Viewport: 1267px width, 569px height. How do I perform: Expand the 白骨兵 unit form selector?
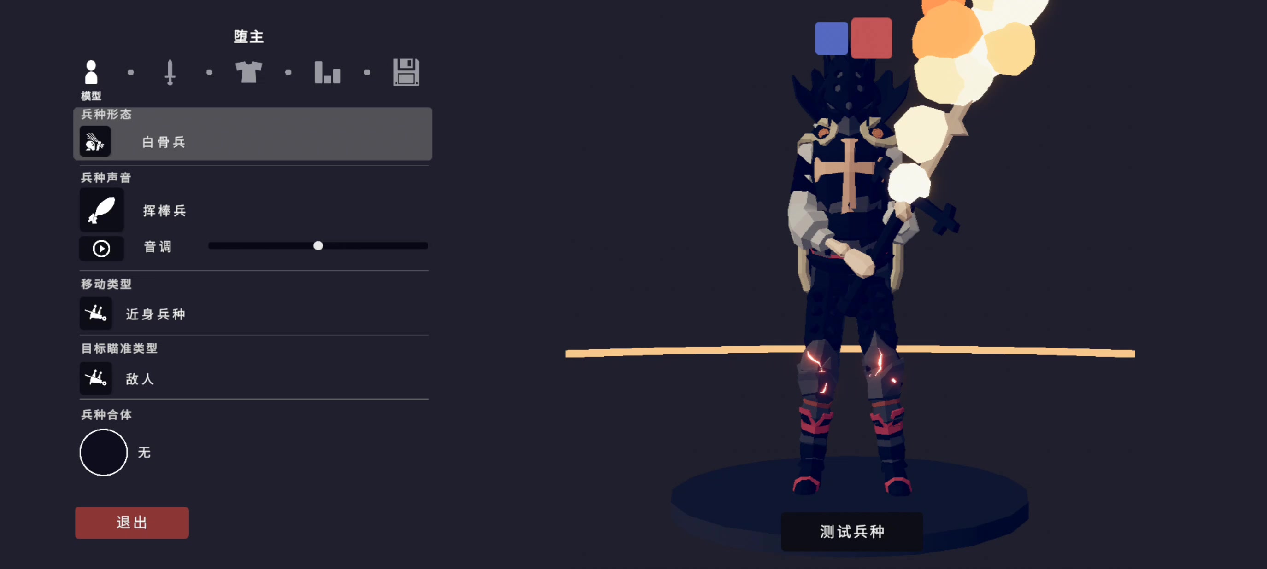(253, 134)
